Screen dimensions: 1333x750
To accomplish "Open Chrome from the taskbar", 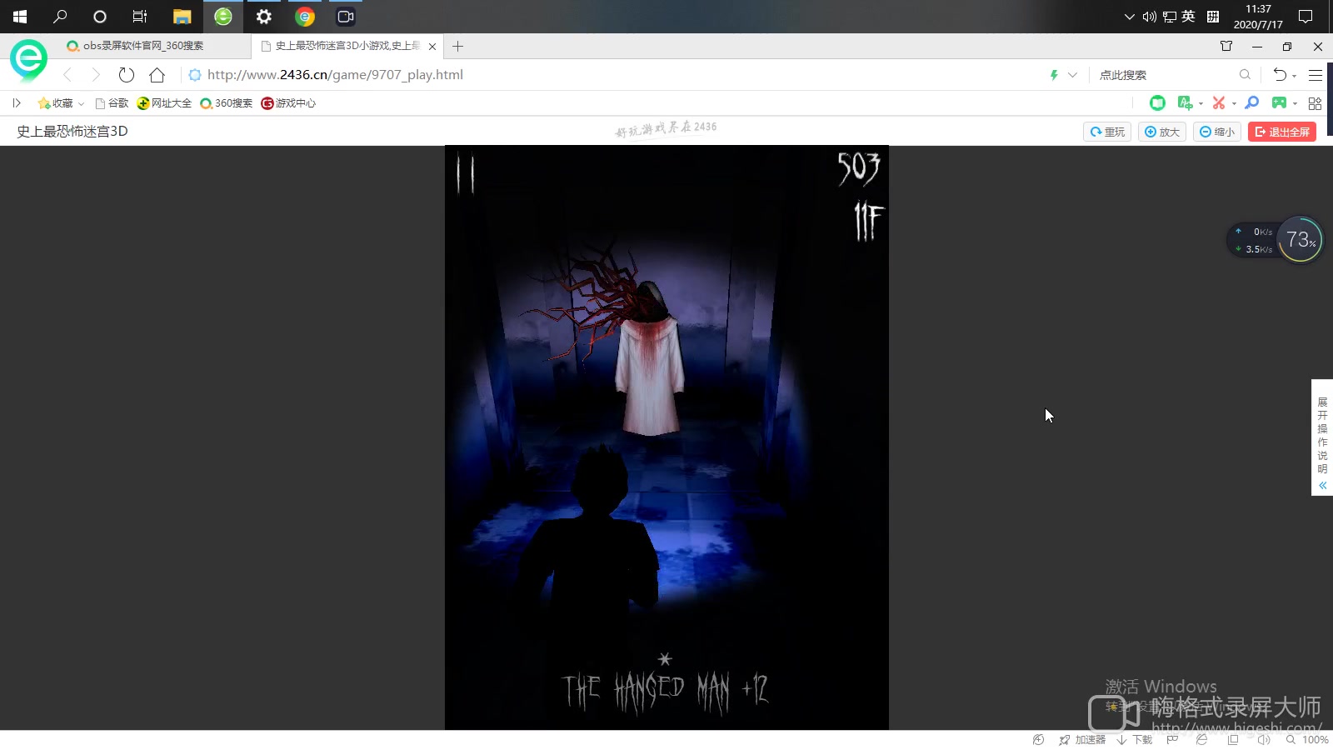I will 305,17.
